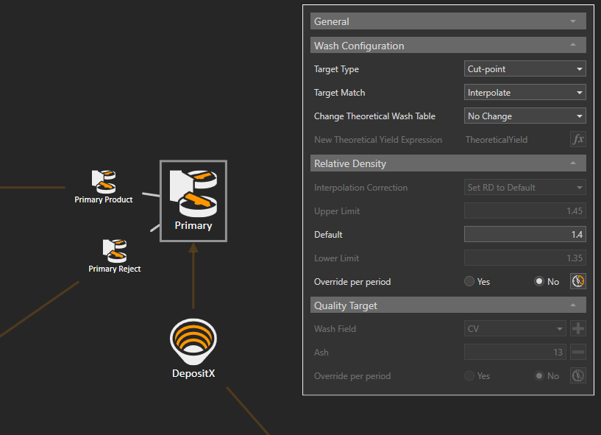The width and height of the screenshot is (601, 435).
Task: Expand the General section header
Action: pyautogui.click(x=448, y=21)
